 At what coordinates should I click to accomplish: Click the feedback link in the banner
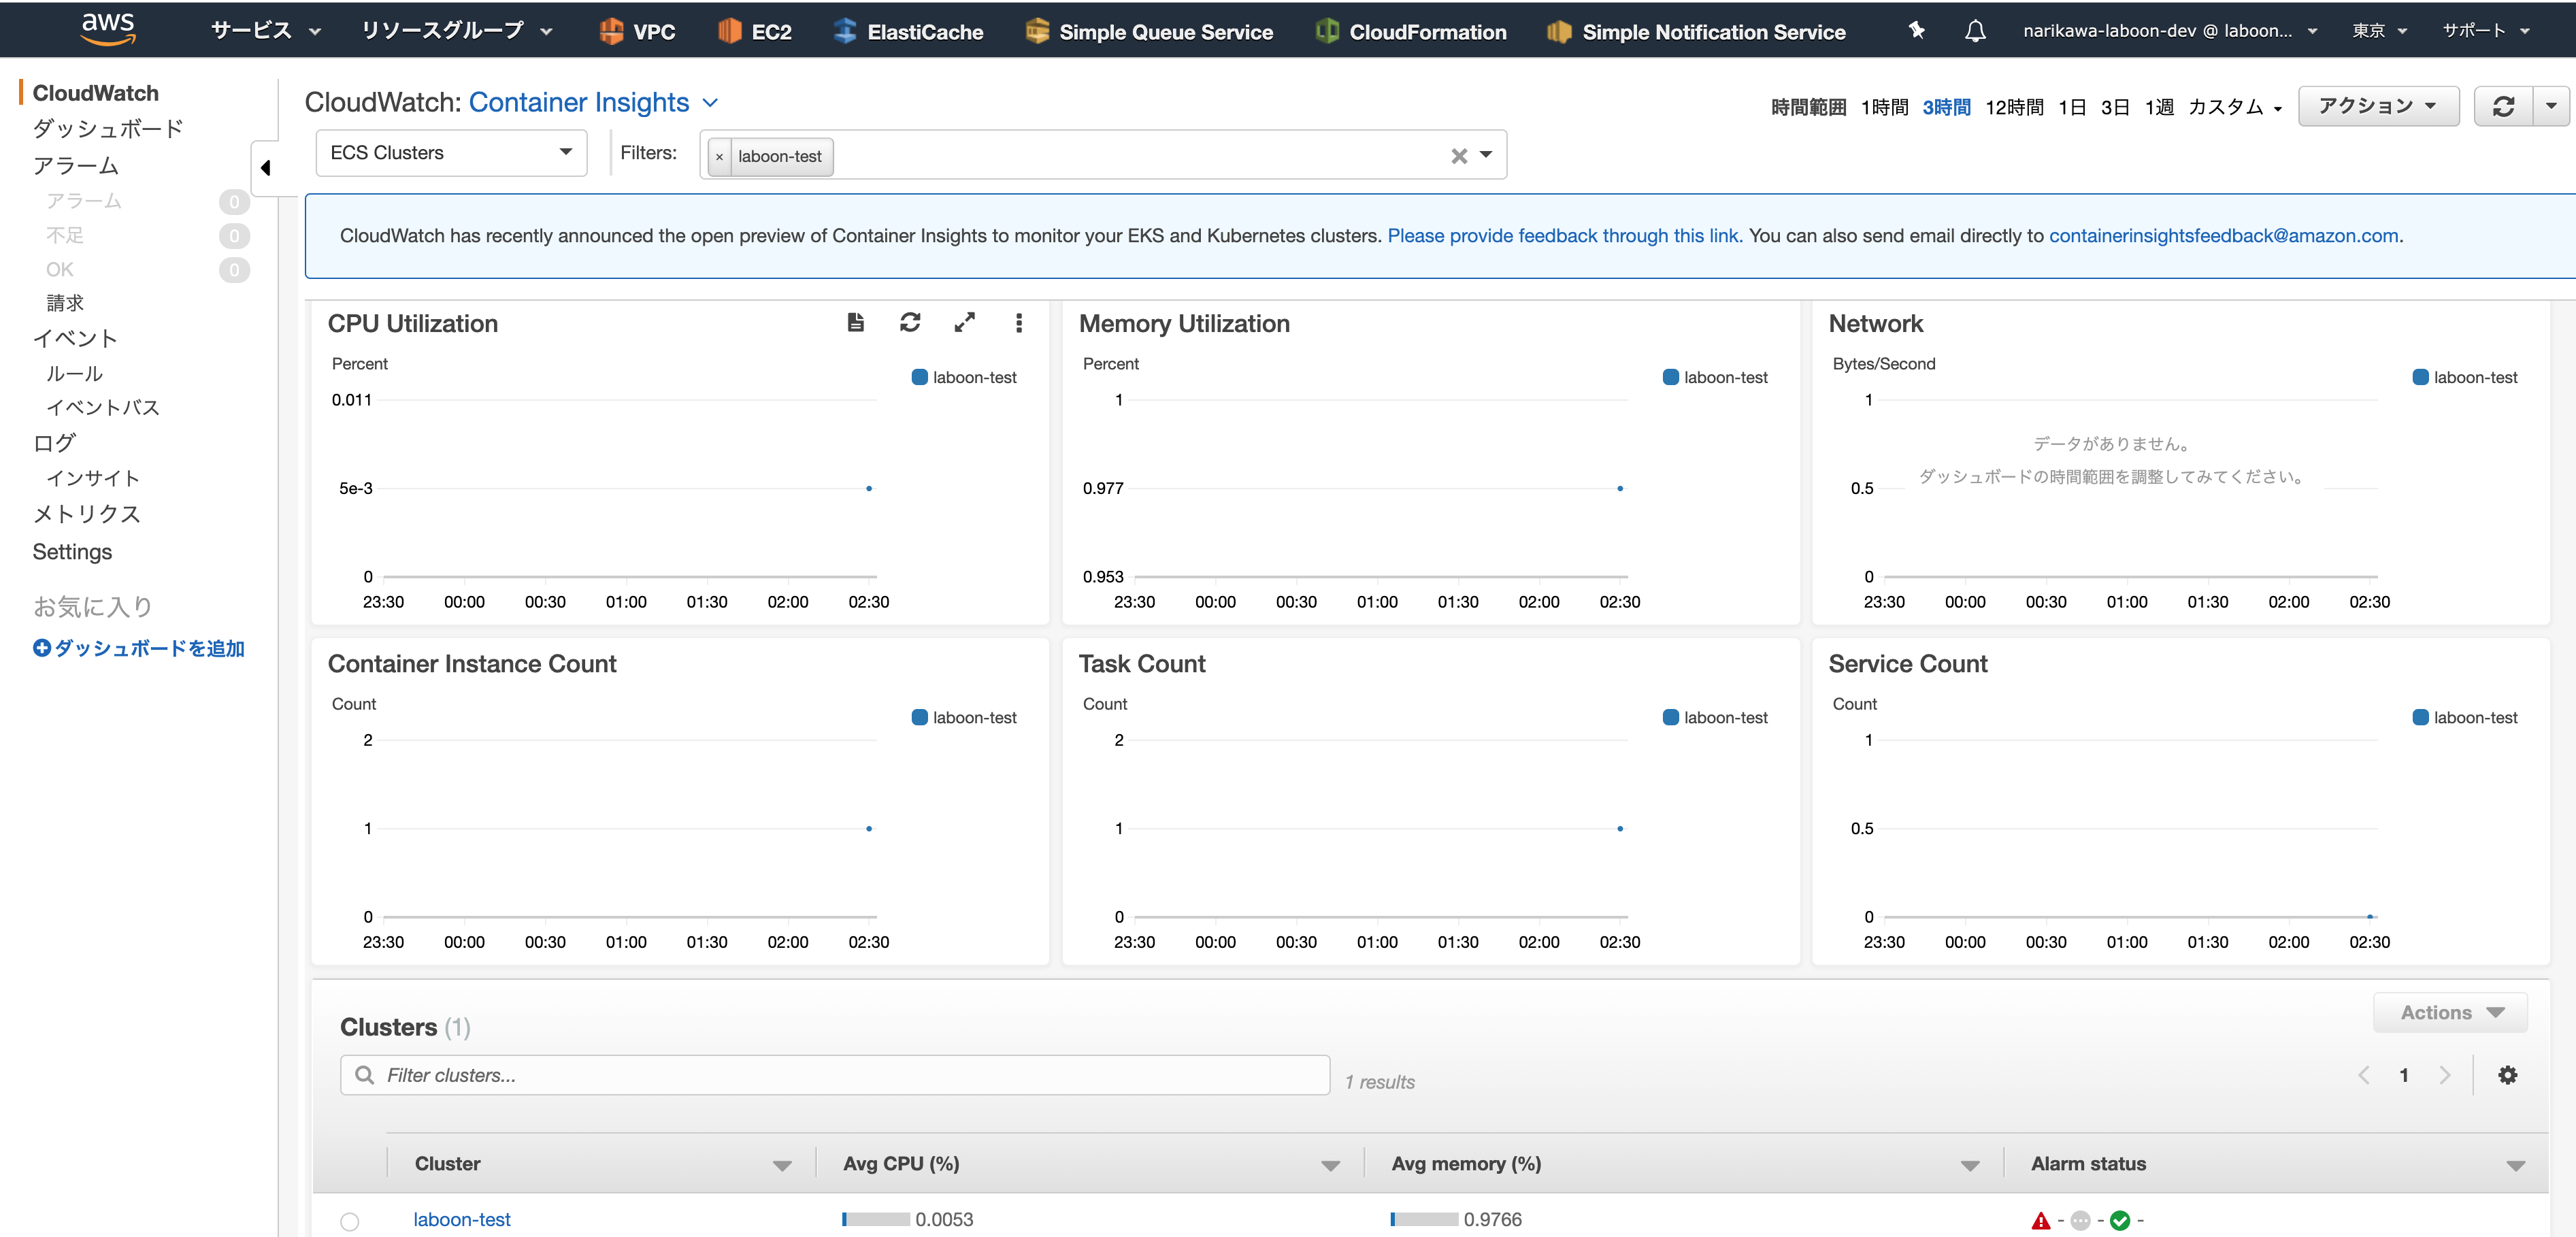(1564, 236)
